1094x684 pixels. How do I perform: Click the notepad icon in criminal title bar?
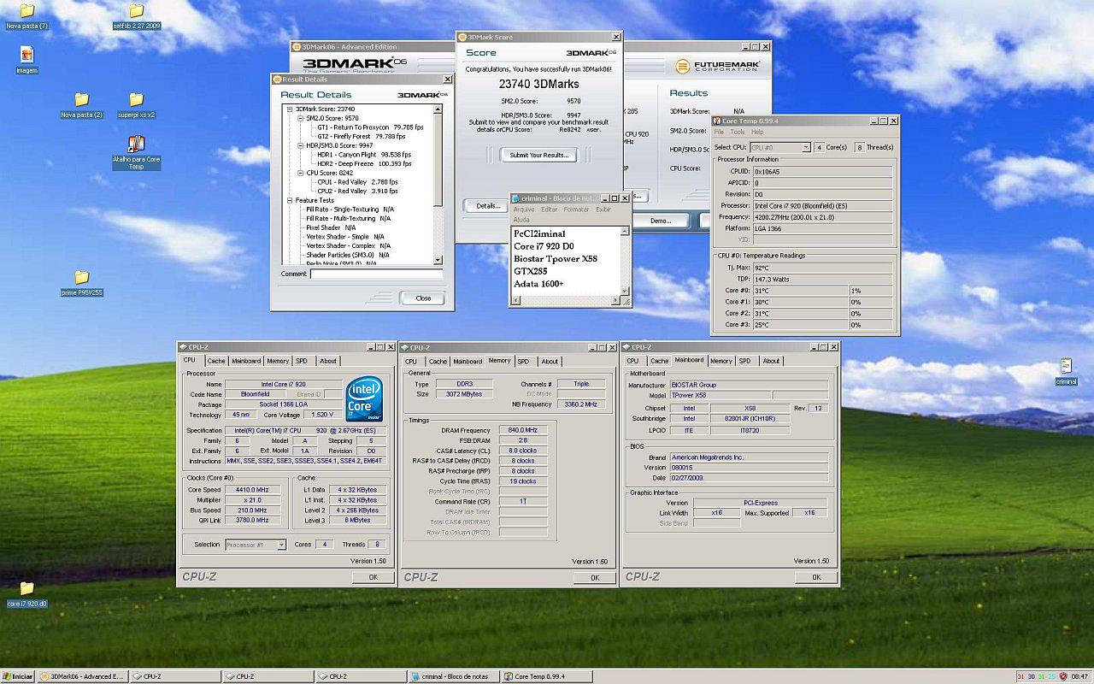(x=515, y=198)
